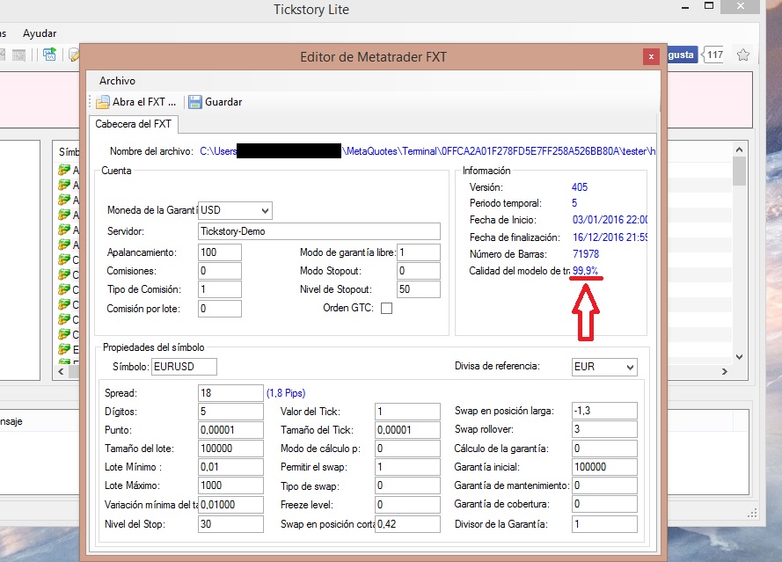Image resolution: width=782 pixels, height=562 pixels.
Task: Open the Moneda de la Garantía USD dropdown
Action: (x=263, y=210)
